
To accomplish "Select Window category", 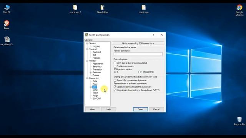I will [x=93, y=61].
